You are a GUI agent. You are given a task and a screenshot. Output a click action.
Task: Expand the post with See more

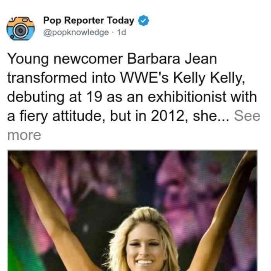(x=247, y=116)
